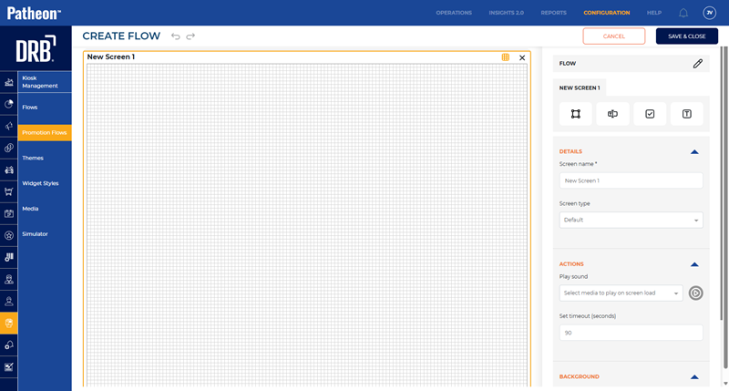This screenshot has height=391, width=729.
Task: Click the redo arrow icon
Action: [x=190, y=36]
